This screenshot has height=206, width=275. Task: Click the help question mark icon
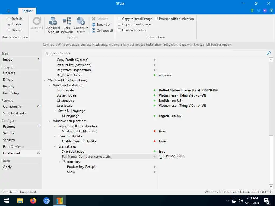(x=271, y=10)
